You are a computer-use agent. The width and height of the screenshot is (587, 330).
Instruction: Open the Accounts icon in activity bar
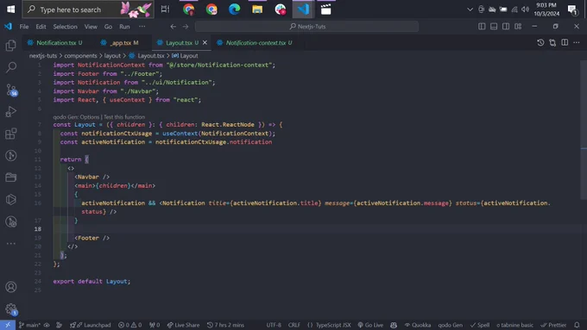click(x=11, y=287)
